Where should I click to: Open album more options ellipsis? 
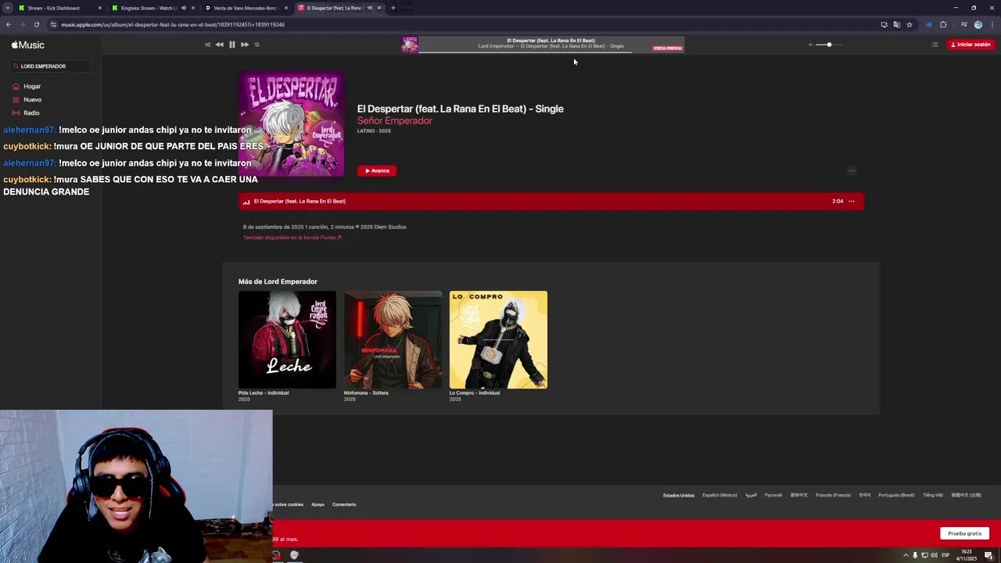click(x=852, y=170)
